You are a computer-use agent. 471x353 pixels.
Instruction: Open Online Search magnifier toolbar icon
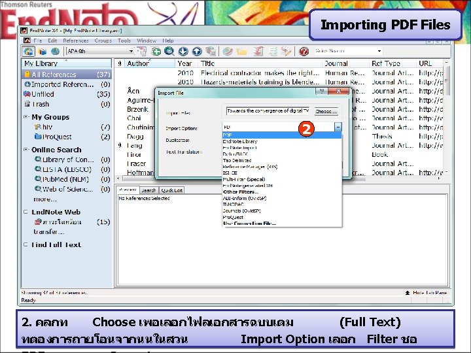click(x=169, y=52)
